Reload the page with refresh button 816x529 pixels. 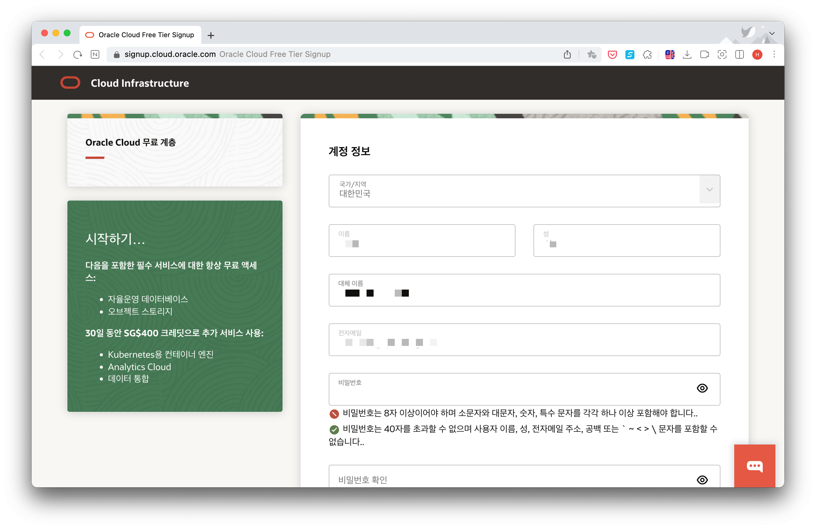coord(78,54)
